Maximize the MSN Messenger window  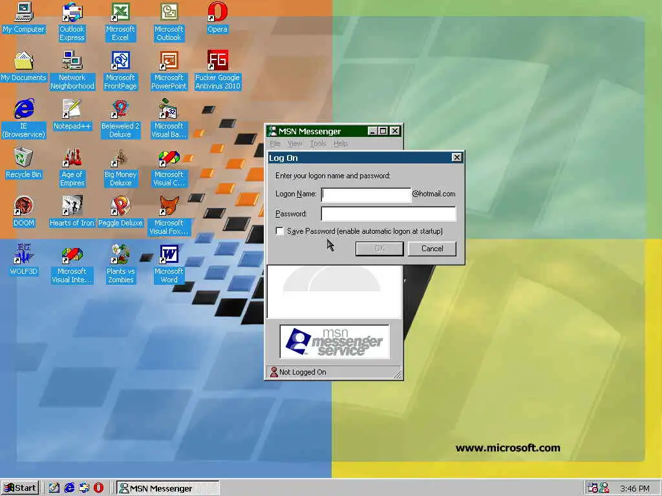pyautogui.click(x=383, y=131)
